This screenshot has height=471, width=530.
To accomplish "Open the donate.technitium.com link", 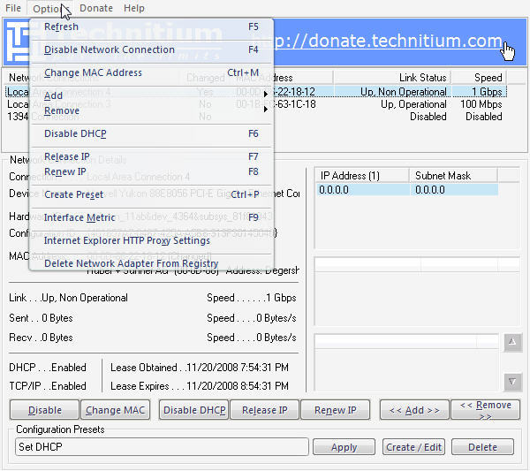I will coord(389,42).
